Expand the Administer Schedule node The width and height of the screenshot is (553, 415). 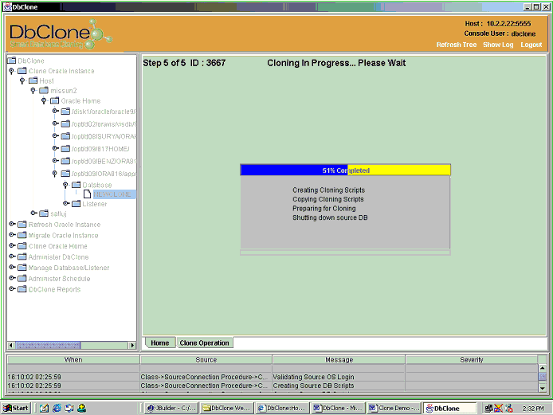(x=12, y=278)
